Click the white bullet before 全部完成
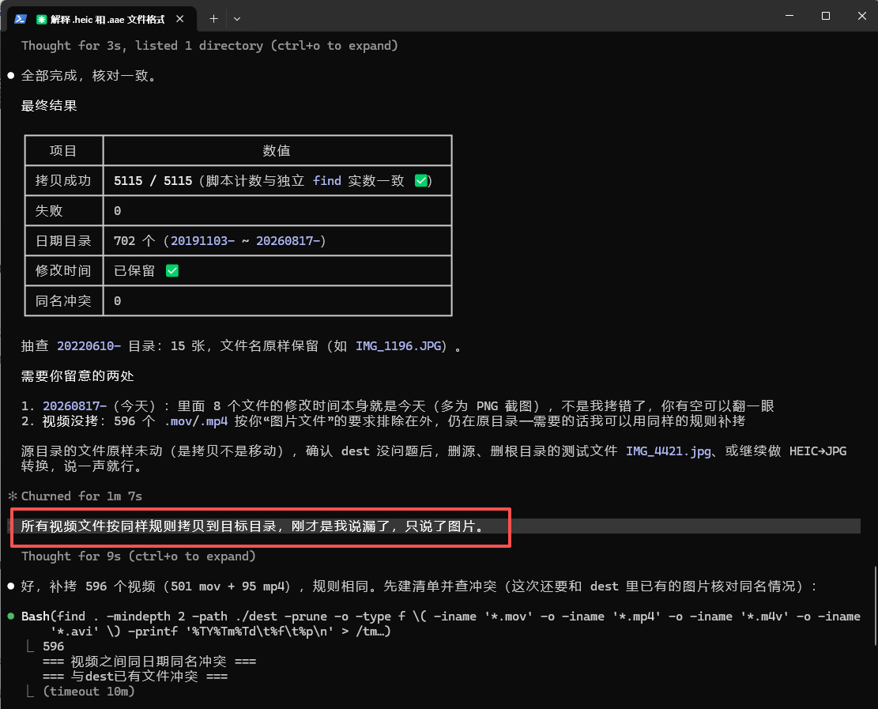Viewport: 878px width, 709px height. pos(10,76)
